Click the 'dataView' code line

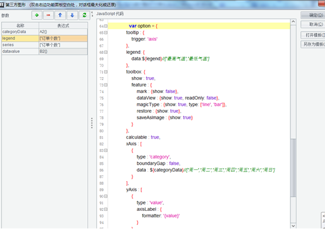[x=178, y=98]
